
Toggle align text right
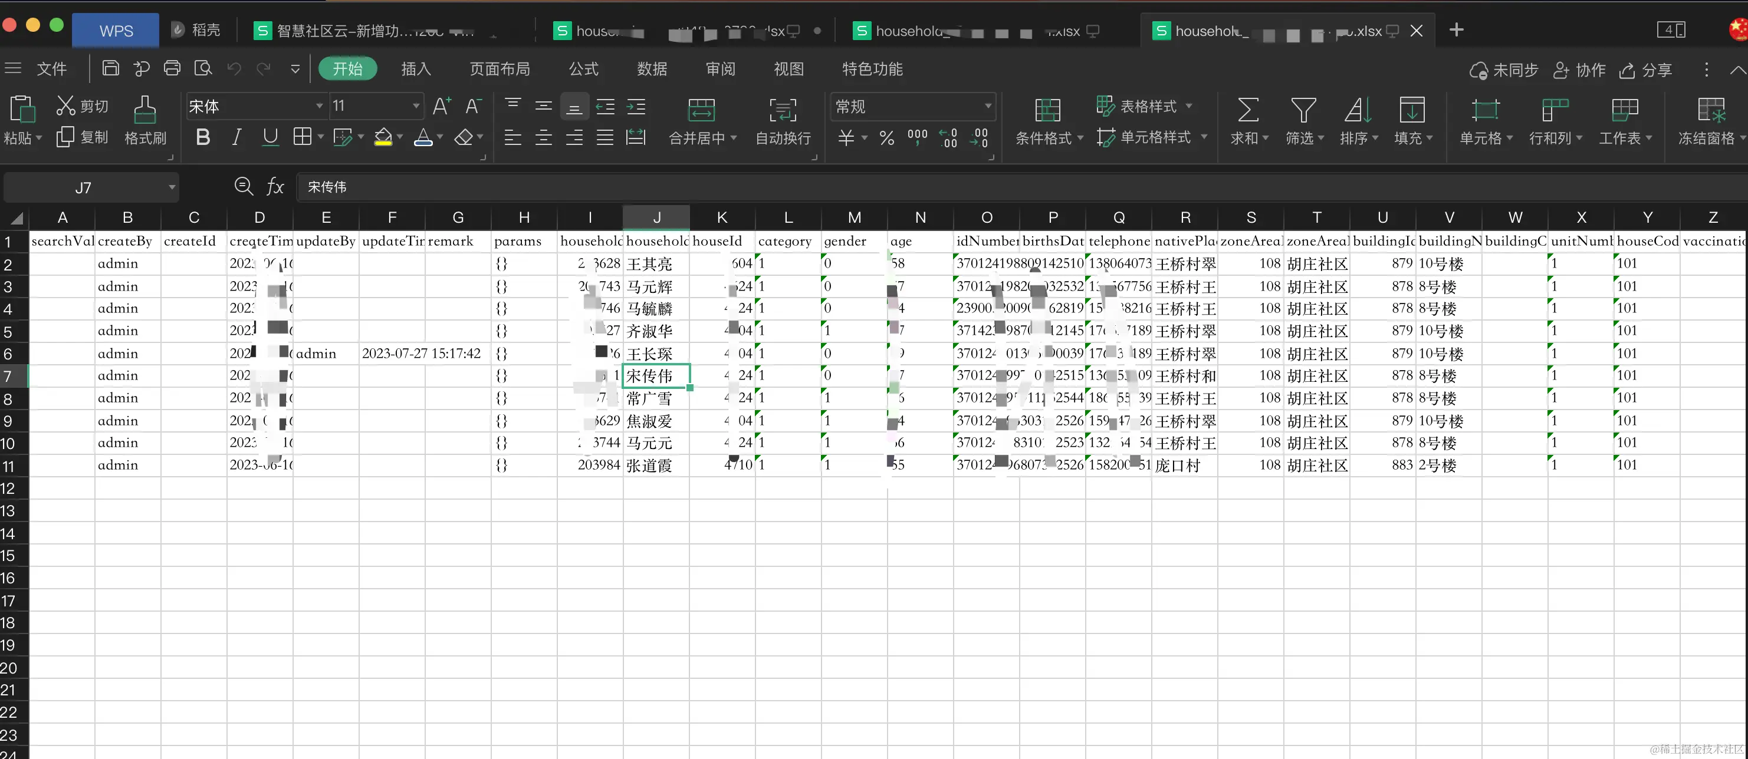(574, 138)
